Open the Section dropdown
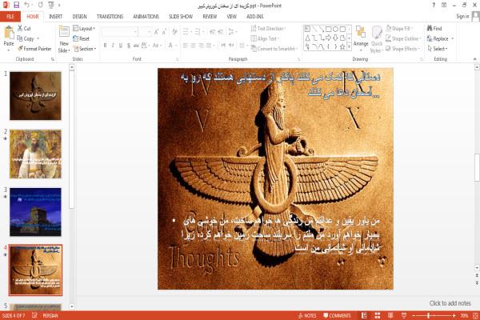 pyautogui.click(x=85, y=49)
